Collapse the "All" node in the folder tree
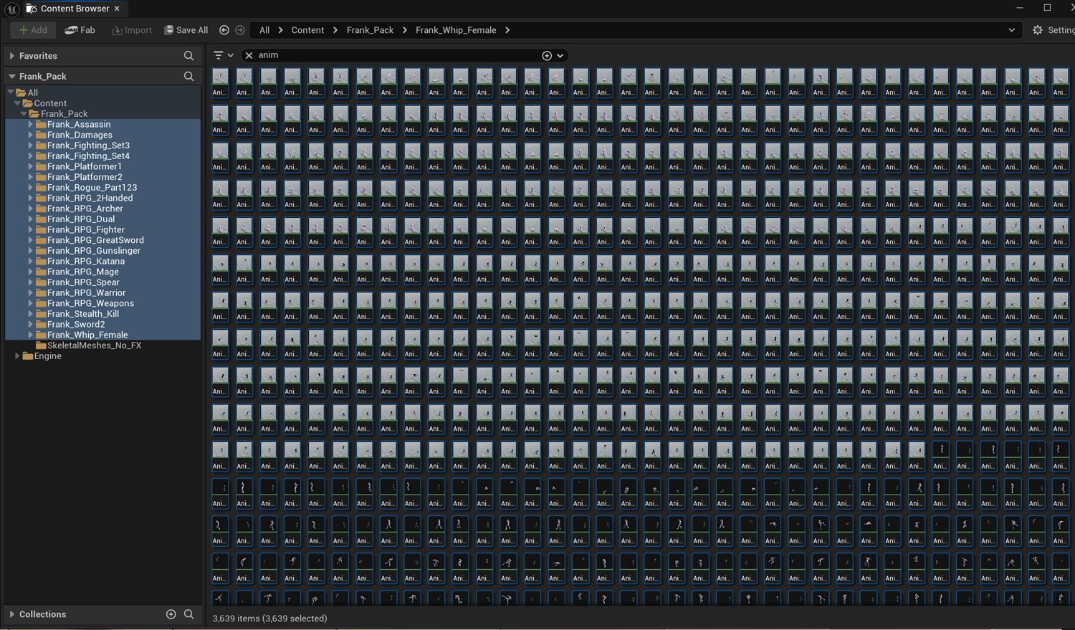 pyautogui.click(x=11, y=92)
